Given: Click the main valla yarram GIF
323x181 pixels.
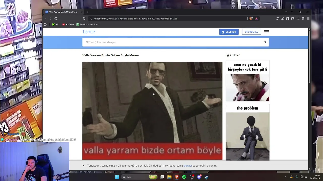Looking at the screenshot, I should point(152,111).
